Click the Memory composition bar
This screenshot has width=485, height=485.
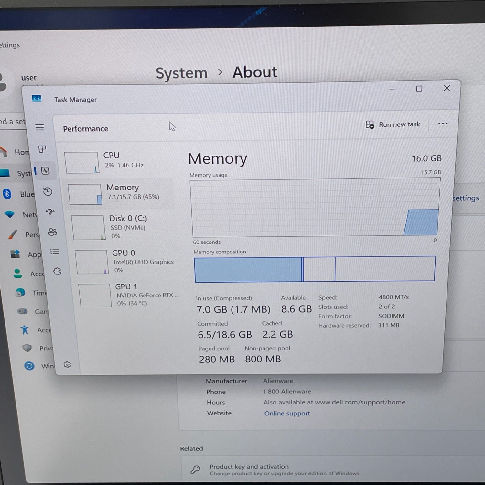[315, 269]
